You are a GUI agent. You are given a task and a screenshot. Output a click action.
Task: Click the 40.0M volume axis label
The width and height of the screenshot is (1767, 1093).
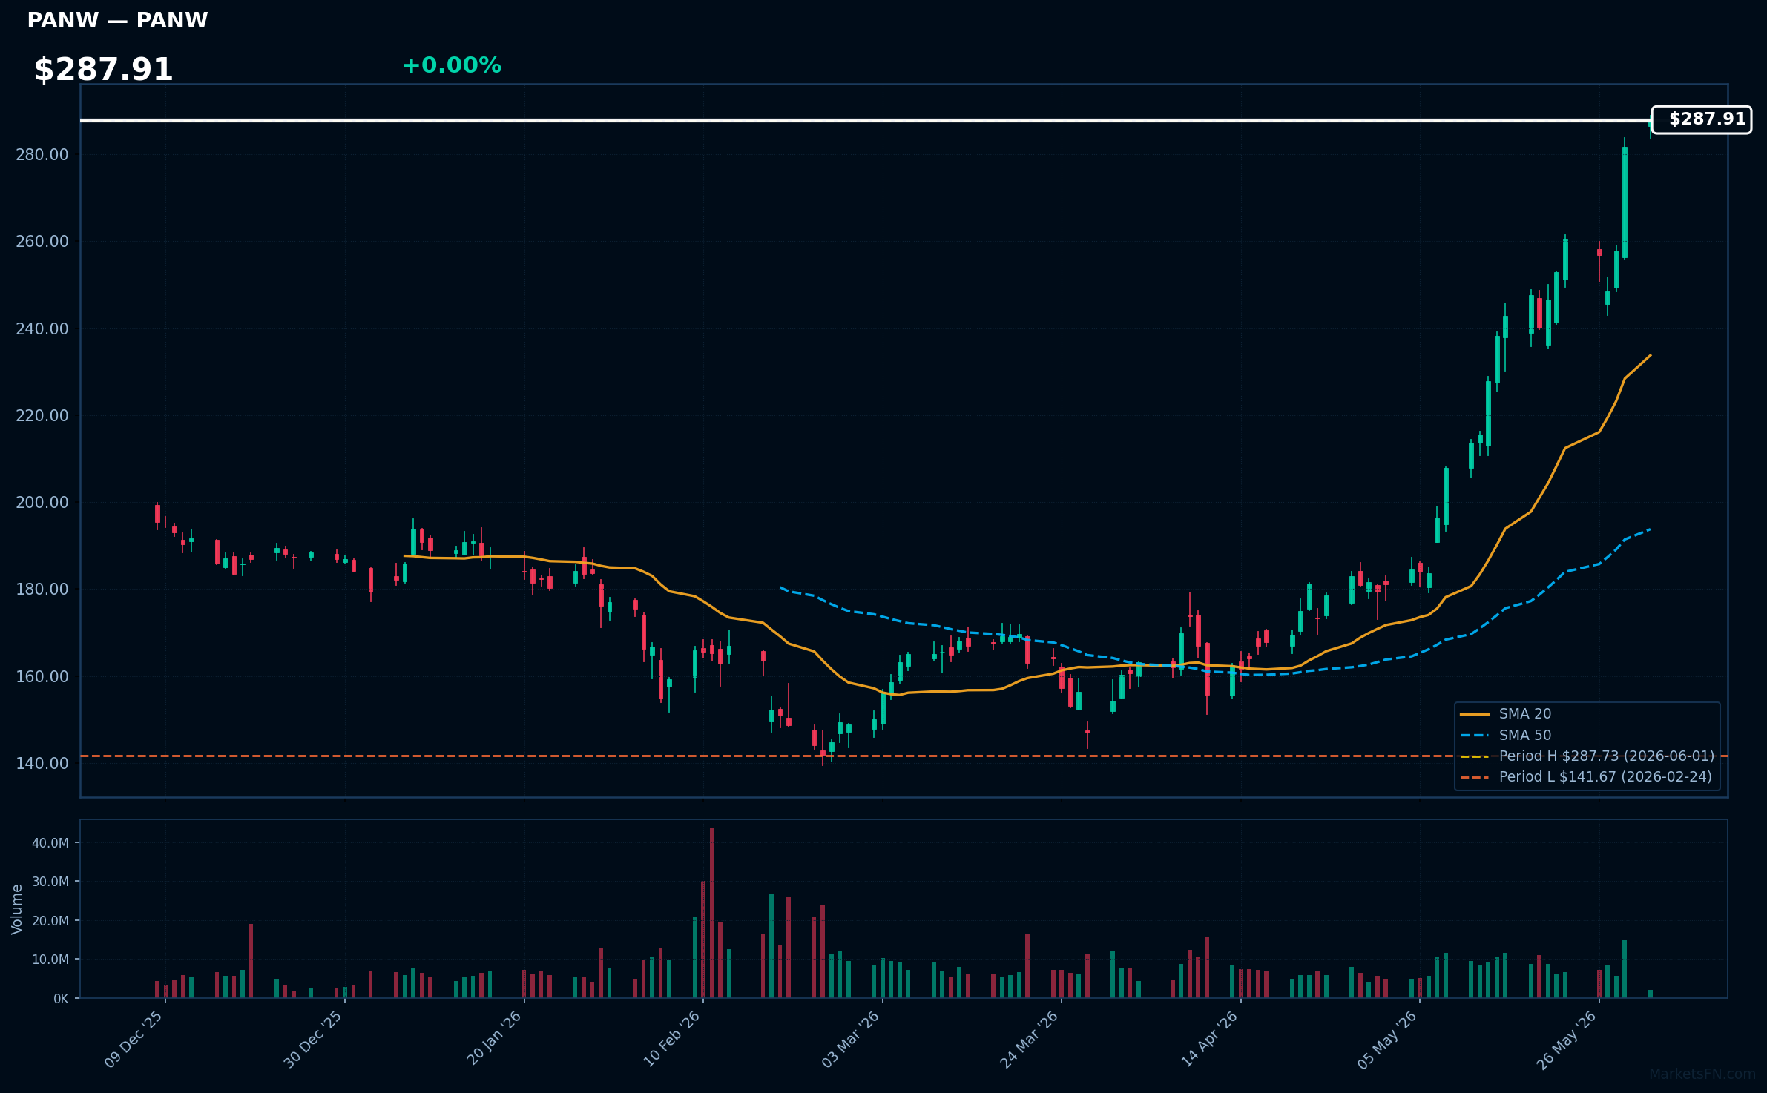50,843
